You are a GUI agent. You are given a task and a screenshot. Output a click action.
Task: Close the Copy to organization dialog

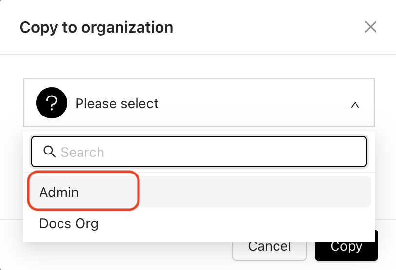click(x=371, y=27)
